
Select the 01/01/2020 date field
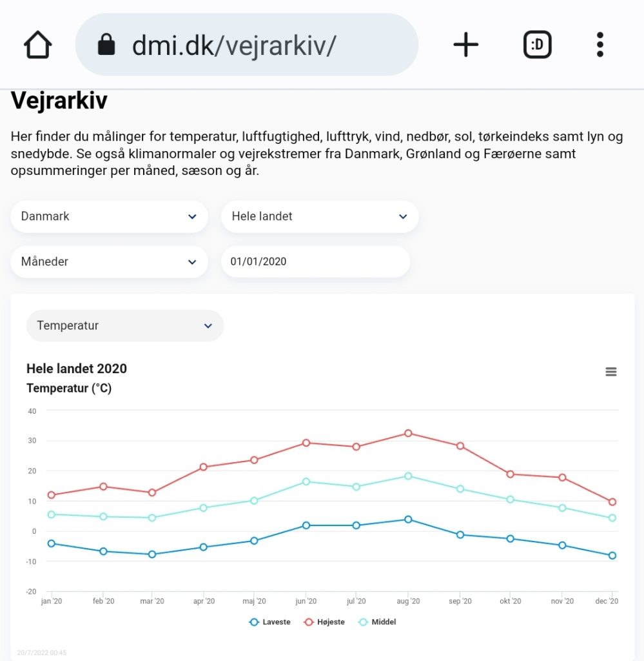click(316, 261)
